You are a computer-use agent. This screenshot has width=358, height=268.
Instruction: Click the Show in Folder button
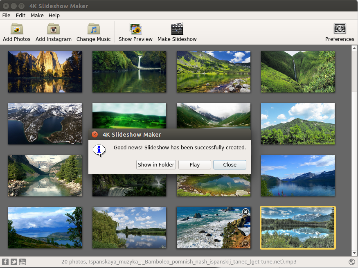(156, 164)
